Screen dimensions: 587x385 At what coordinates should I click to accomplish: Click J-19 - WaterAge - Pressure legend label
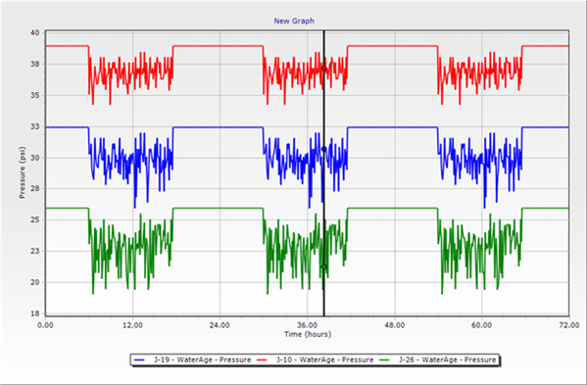(203, 360)
